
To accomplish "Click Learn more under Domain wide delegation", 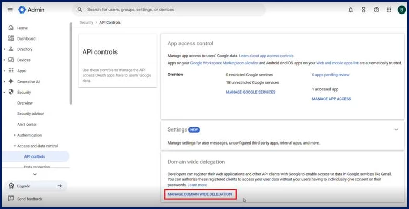I will click(197, 185).
